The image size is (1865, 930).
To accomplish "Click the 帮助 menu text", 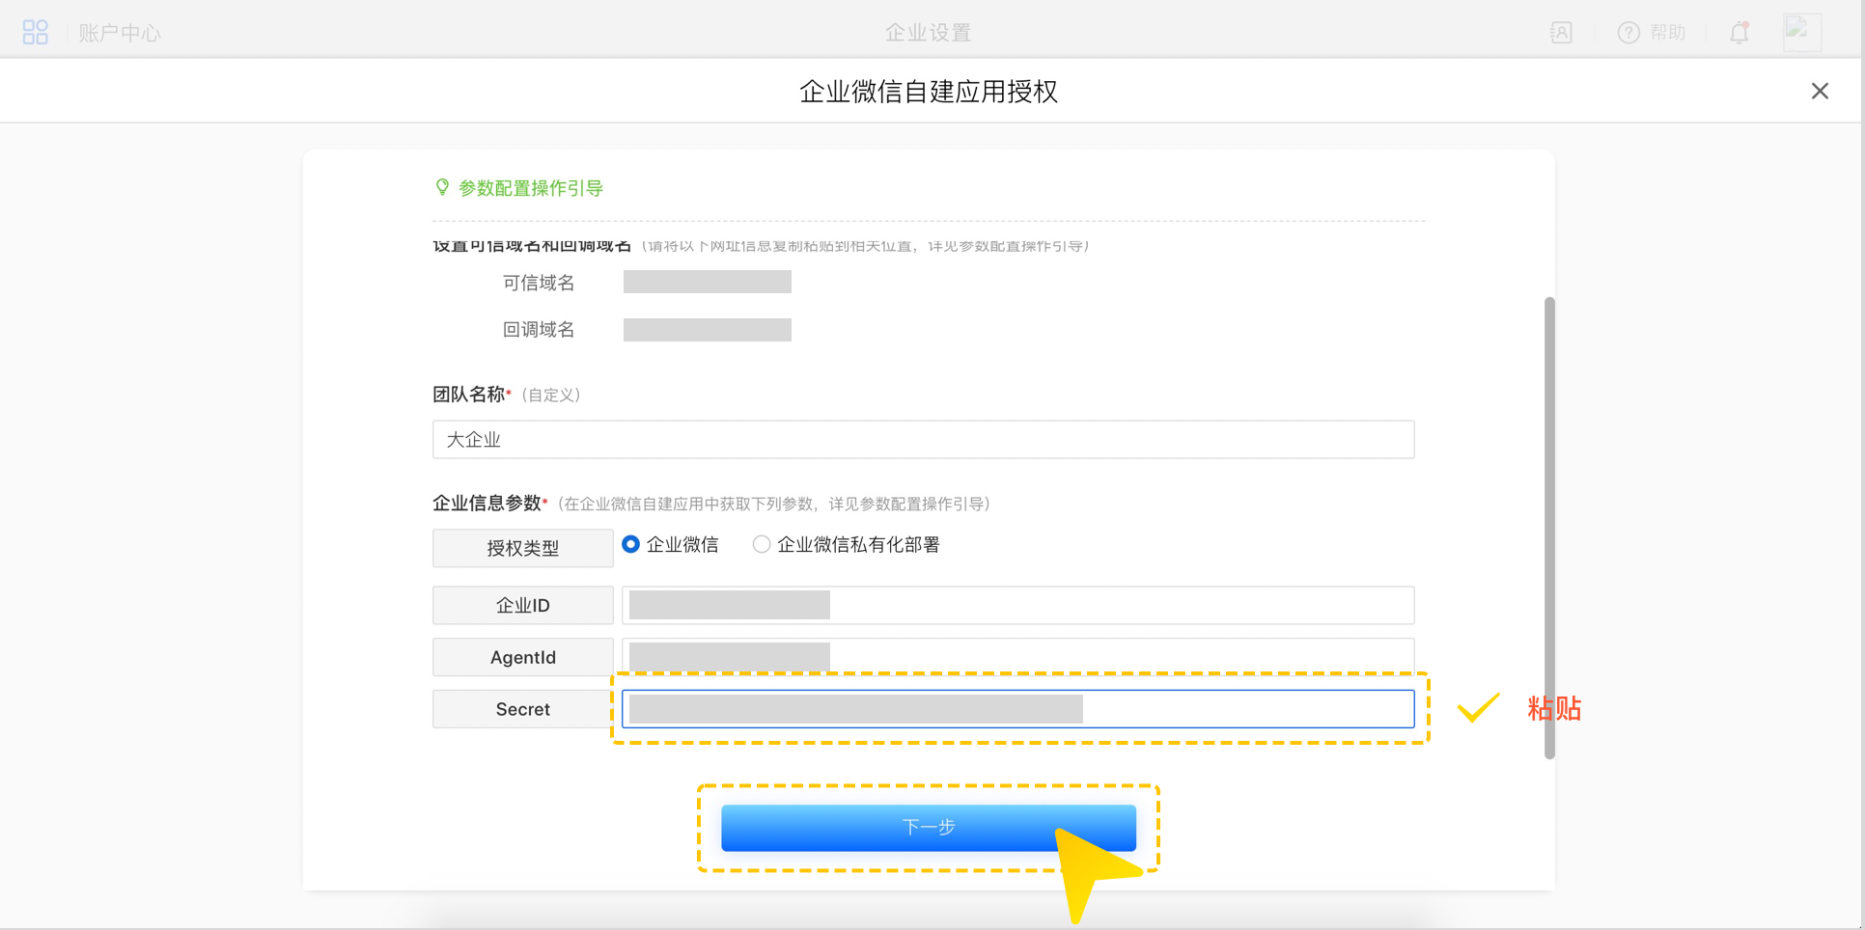I will coord(1667,33).
